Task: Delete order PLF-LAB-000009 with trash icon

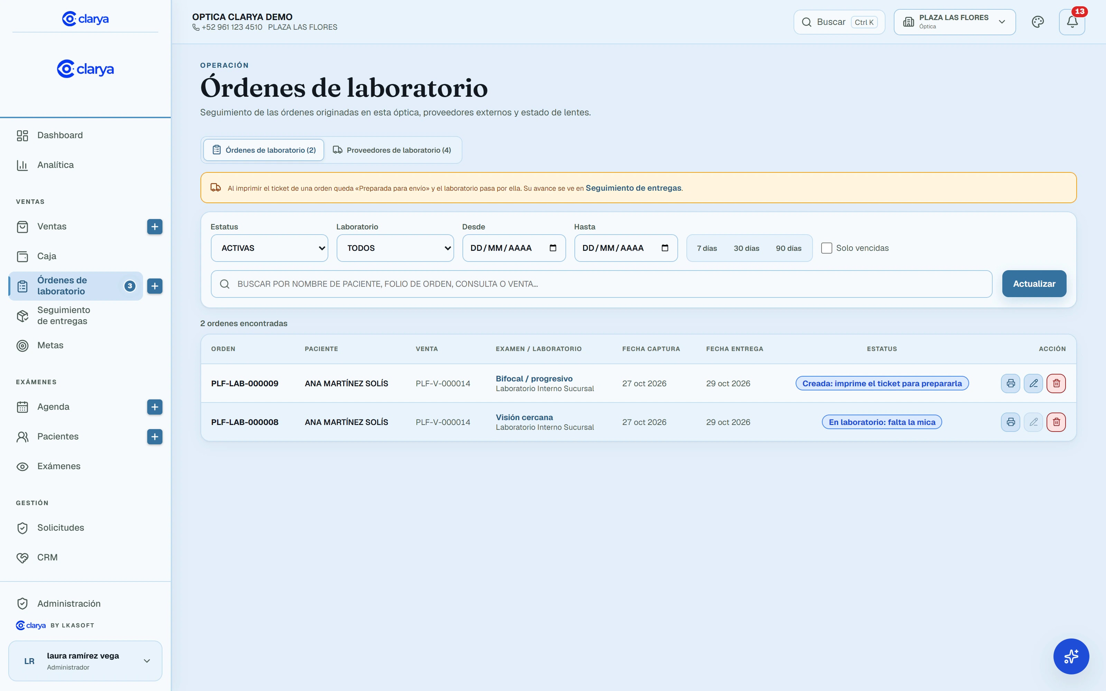Action: point(1056,384)
